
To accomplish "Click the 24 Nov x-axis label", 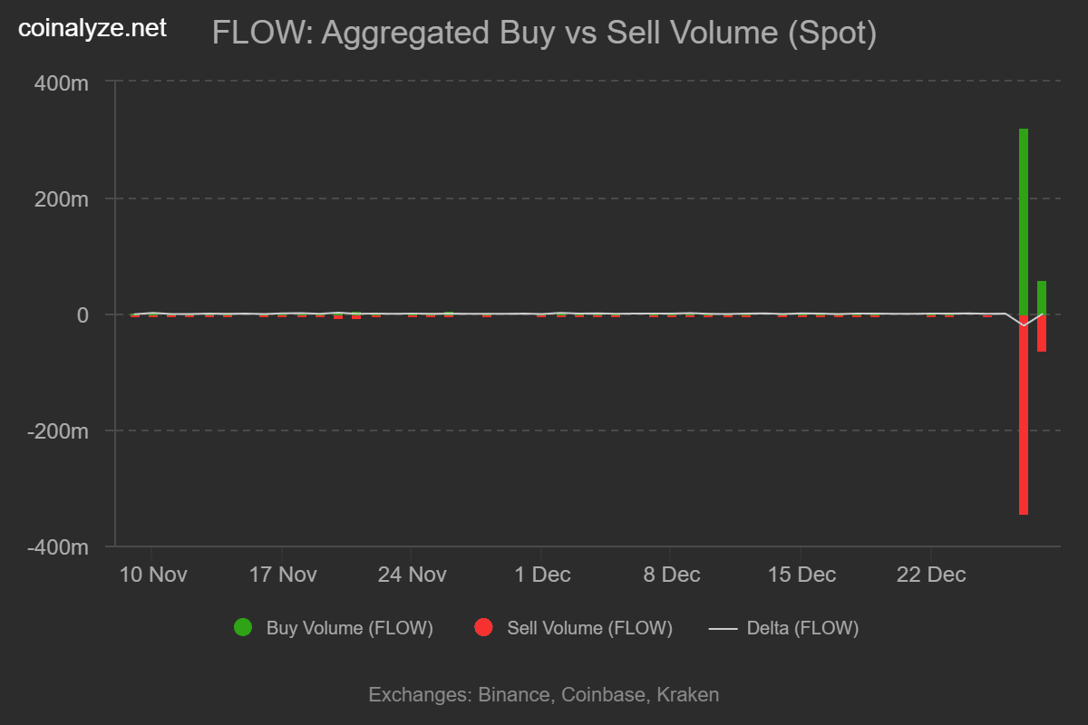I will coord(413,575).
